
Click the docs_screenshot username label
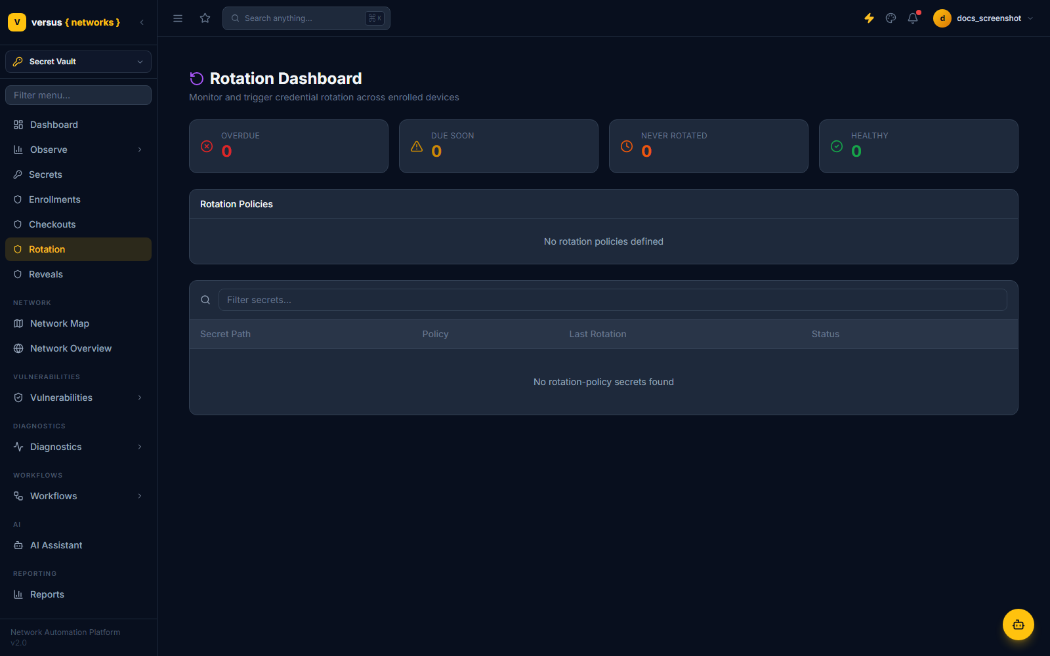click(989, 18)
